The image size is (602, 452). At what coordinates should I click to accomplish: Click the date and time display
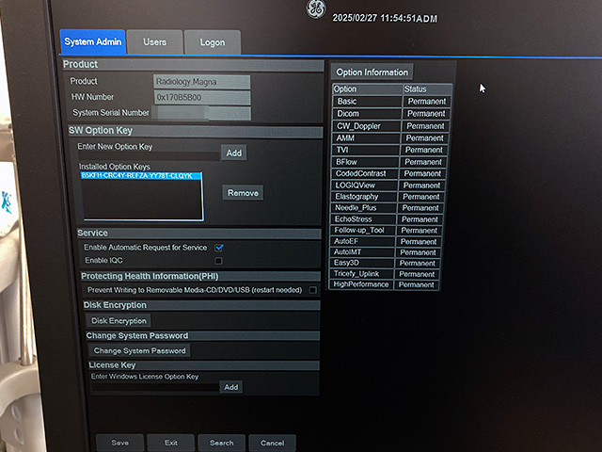(x=385, y=18)
